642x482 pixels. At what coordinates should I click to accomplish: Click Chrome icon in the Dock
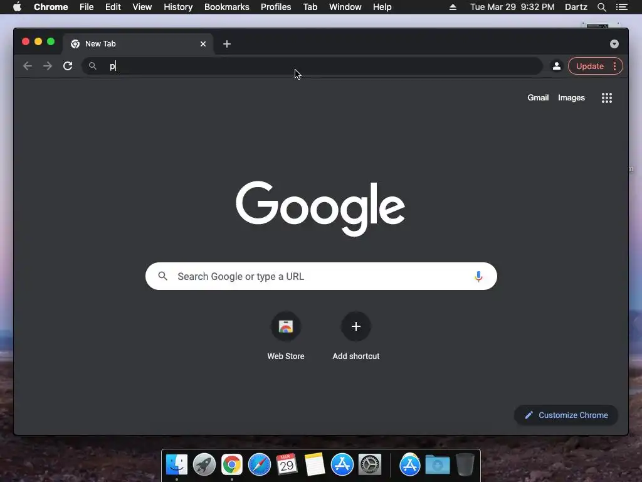pyautogui.click(x=232, y=465)
